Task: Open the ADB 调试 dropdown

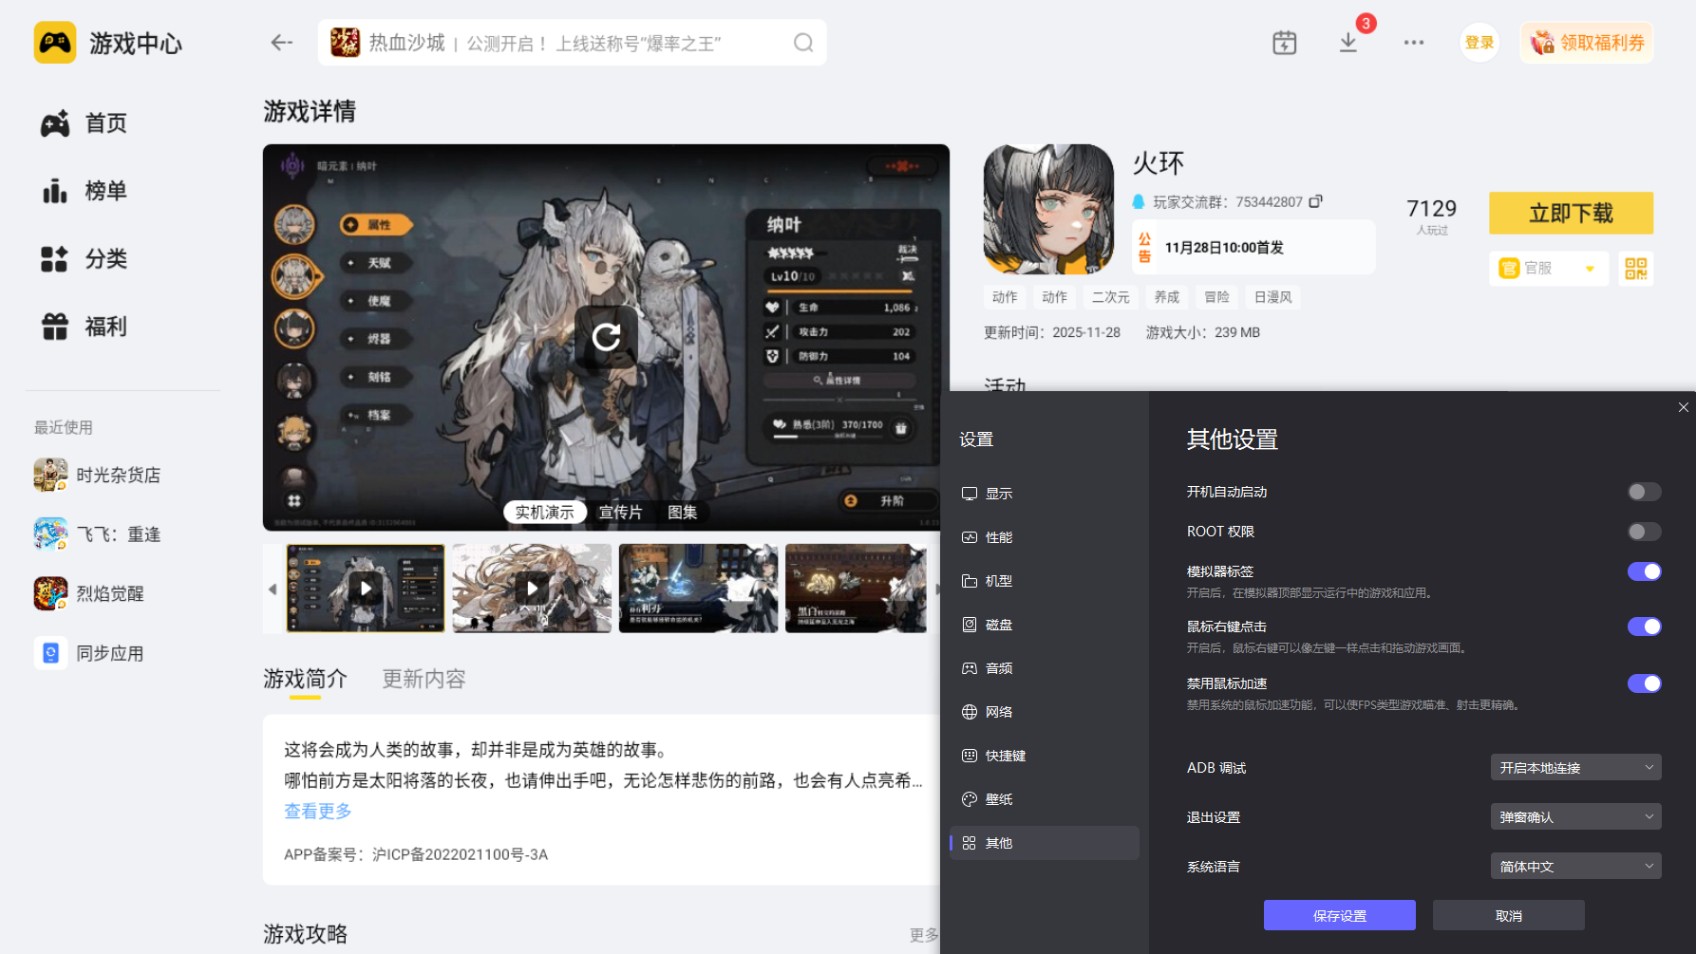Action: (1574, 767)
